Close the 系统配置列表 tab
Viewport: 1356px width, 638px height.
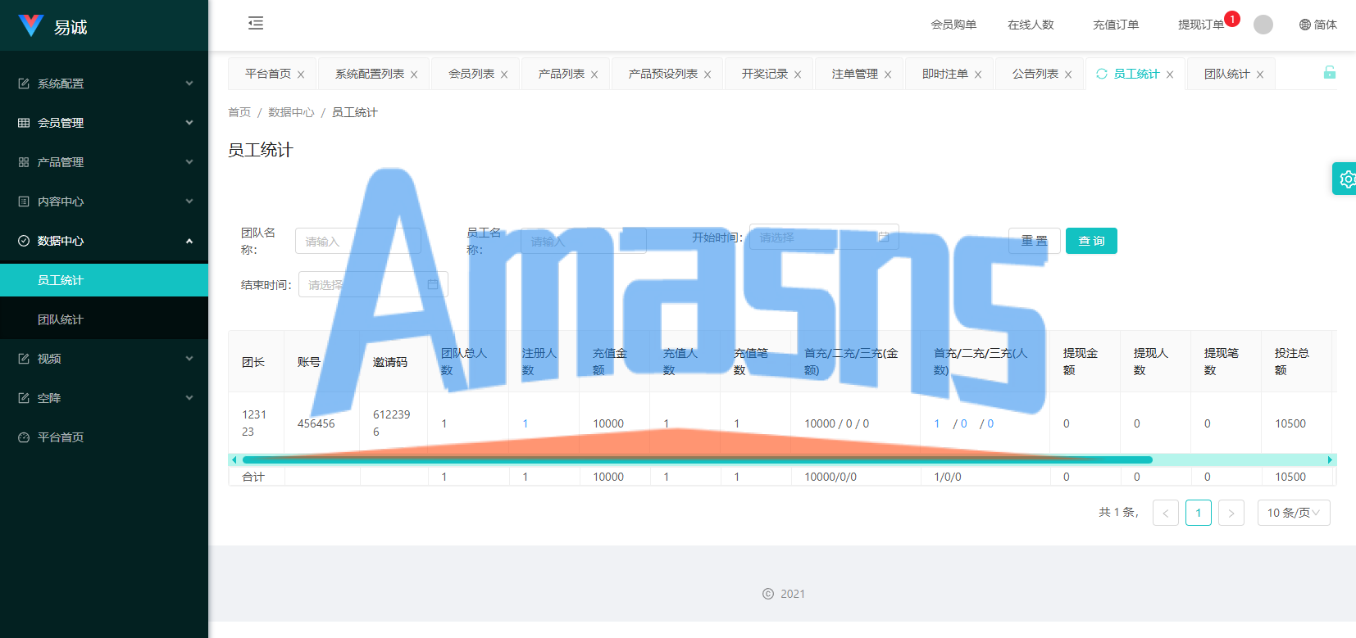pyautogui.click(x=414, y=75)
